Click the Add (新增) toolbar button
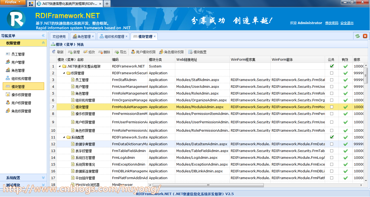The width and height of the screenshot is (370, 197). [x=74, y=52]
